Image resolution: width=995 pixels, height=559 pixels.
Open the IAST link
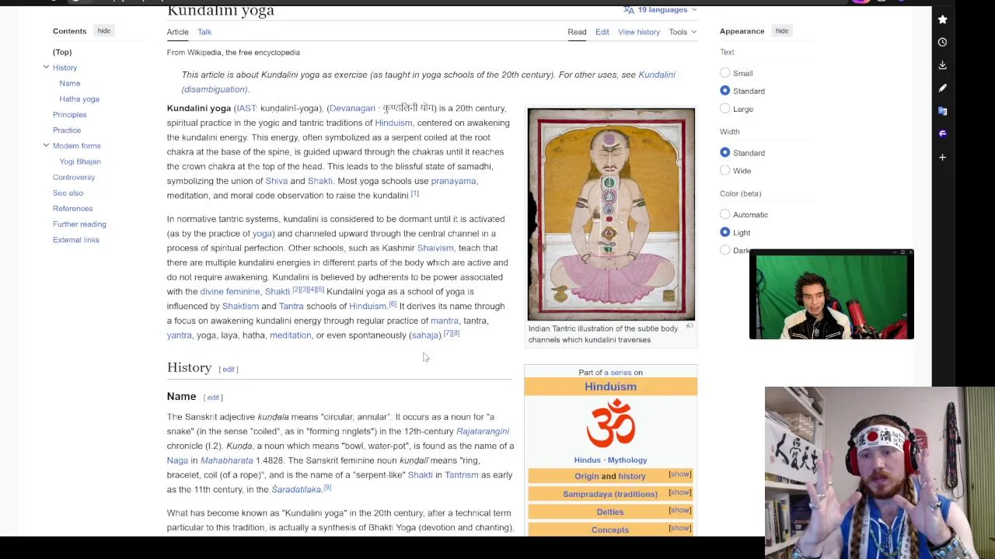[246, 108]
